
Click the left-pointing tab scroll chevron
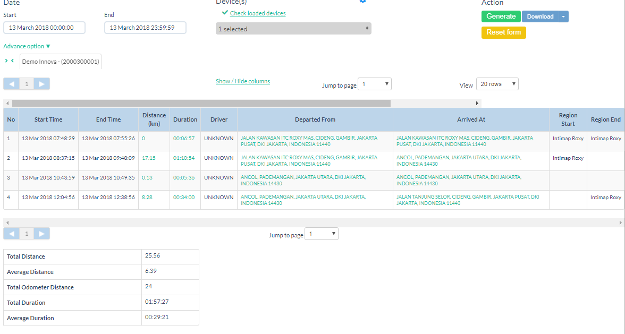12,61
